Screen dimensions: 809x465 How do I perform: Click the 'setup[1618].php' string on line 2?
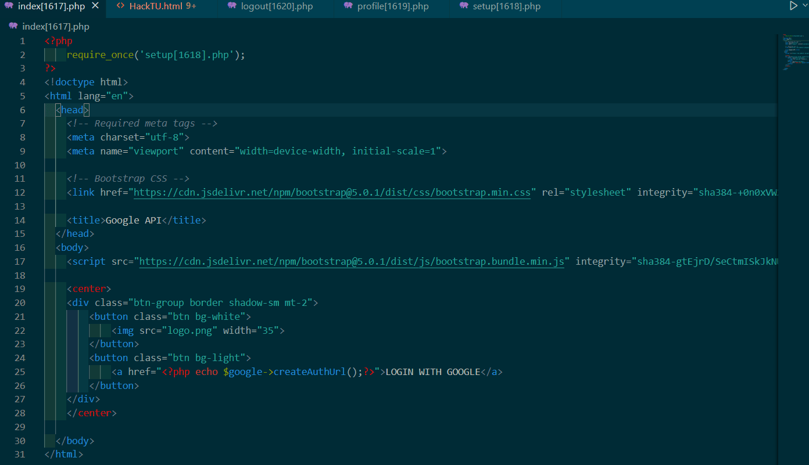click(x=187, y=55)
